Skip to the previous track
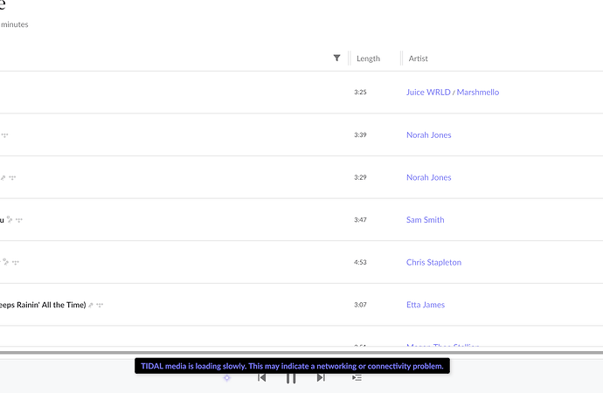Viewport: 603px width, 393px height. pos(261,377)
